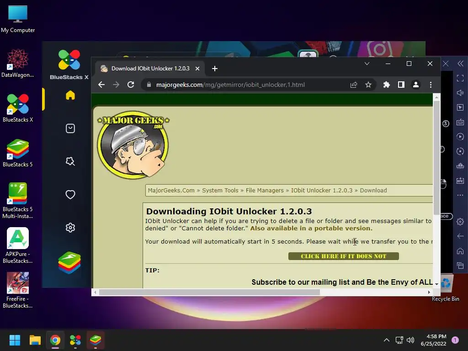Select the Download IObit Unlocker tab
This screenshot has width=468, height=351.
pyautogui.click(x=150, y=69)
